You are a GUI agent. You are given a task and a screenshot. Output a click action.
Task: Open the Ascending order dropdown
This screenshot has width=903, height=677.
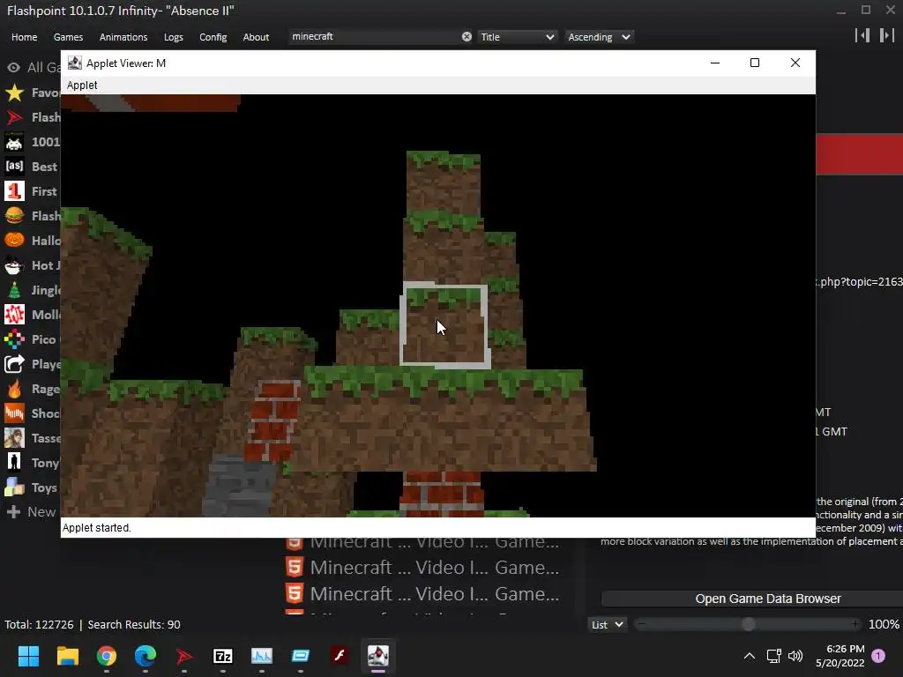coord(599,37)
